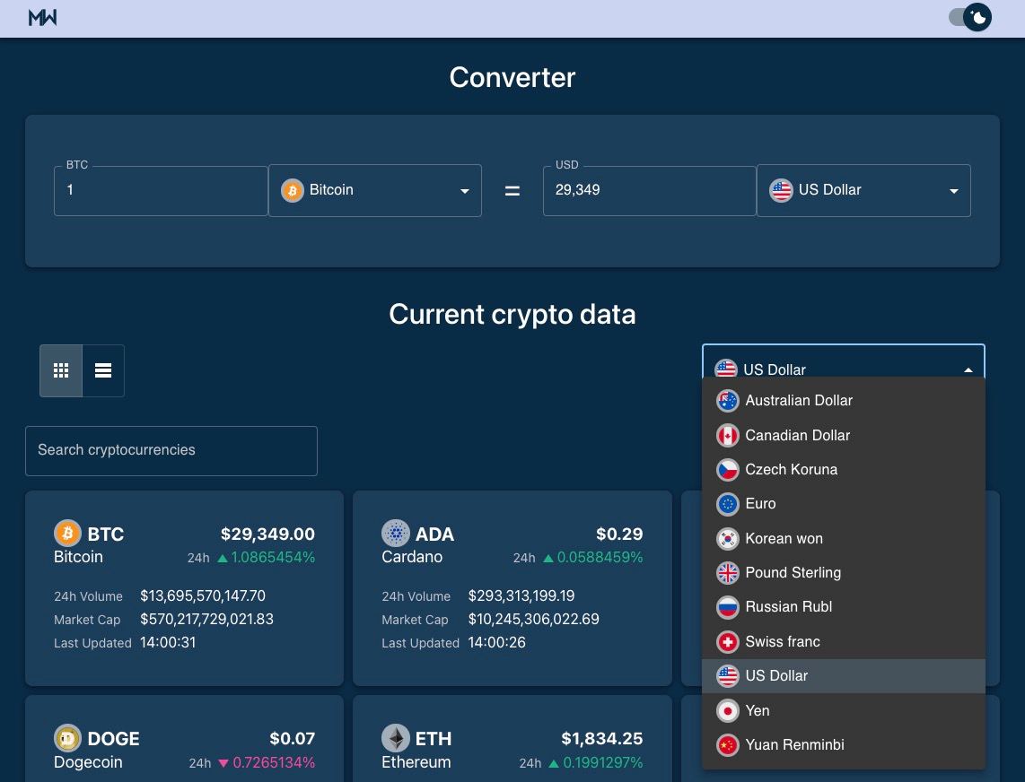Select Yen option text

tap(757, 711)
